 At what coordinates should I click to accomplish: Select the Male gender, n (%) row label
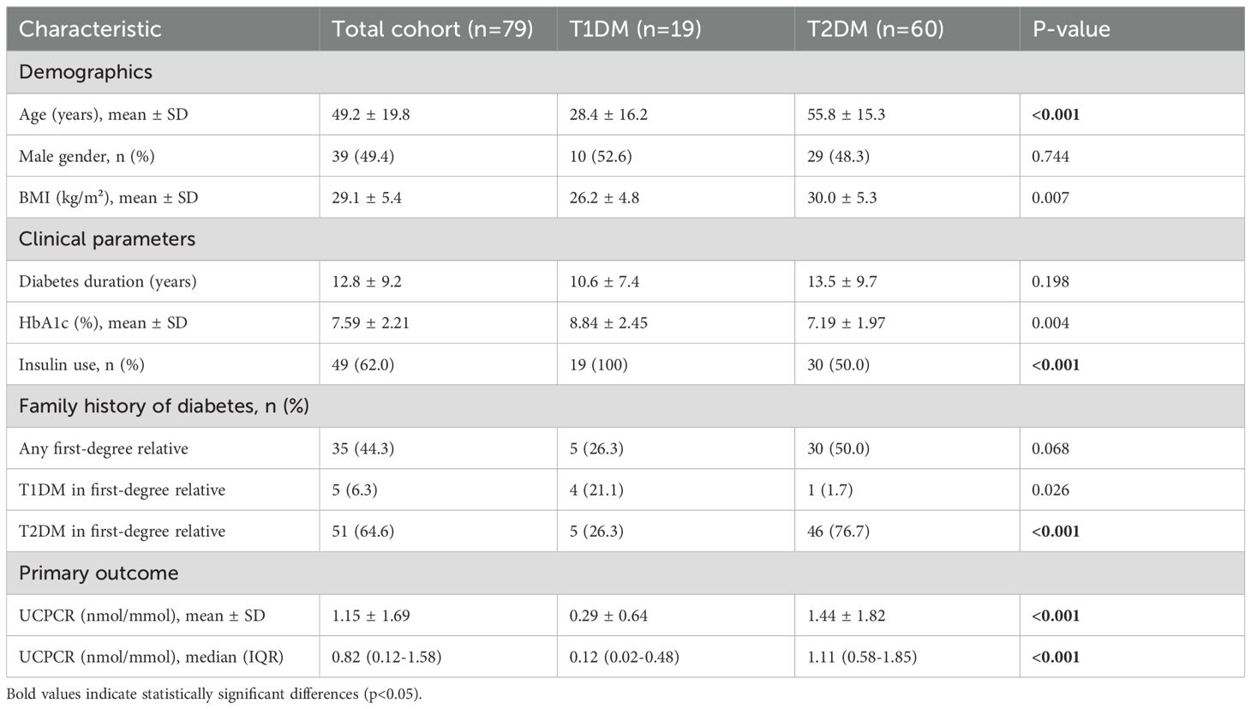click(87, 156)
